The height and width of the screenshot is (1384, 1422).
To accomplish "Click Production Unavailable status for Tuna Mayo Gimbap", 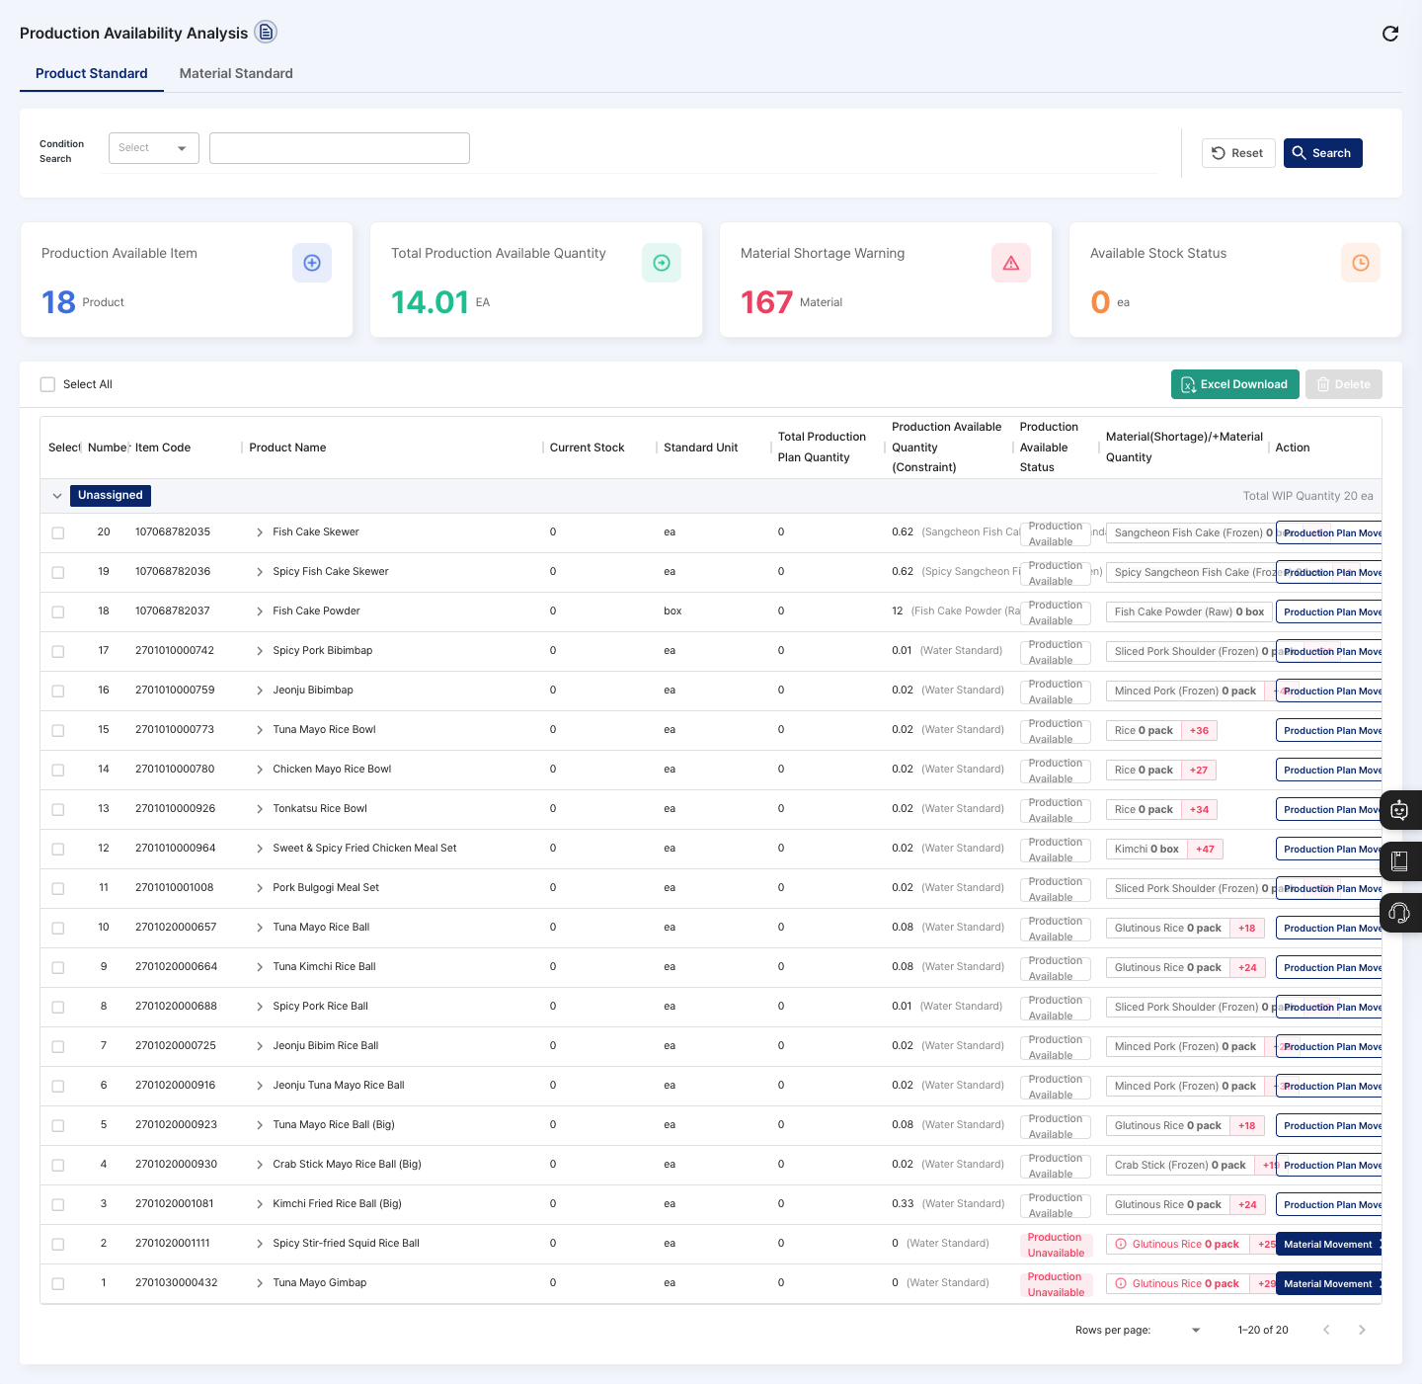I will coord(1056,1284).
